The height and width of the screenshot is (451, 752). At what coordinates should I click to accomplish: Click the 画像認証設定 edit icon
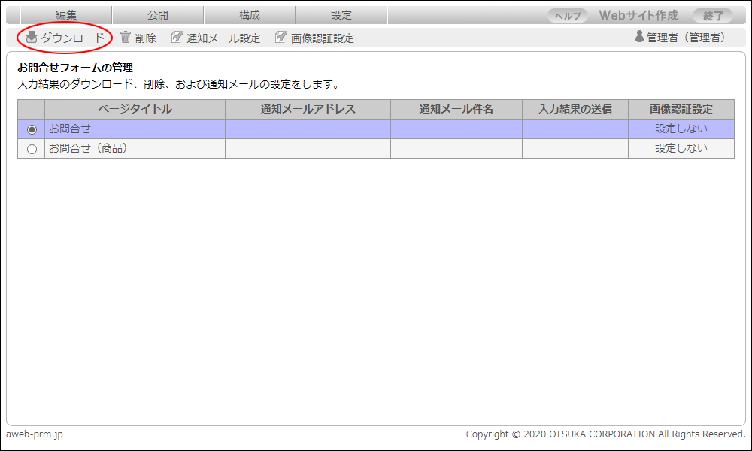click(280, 38)
